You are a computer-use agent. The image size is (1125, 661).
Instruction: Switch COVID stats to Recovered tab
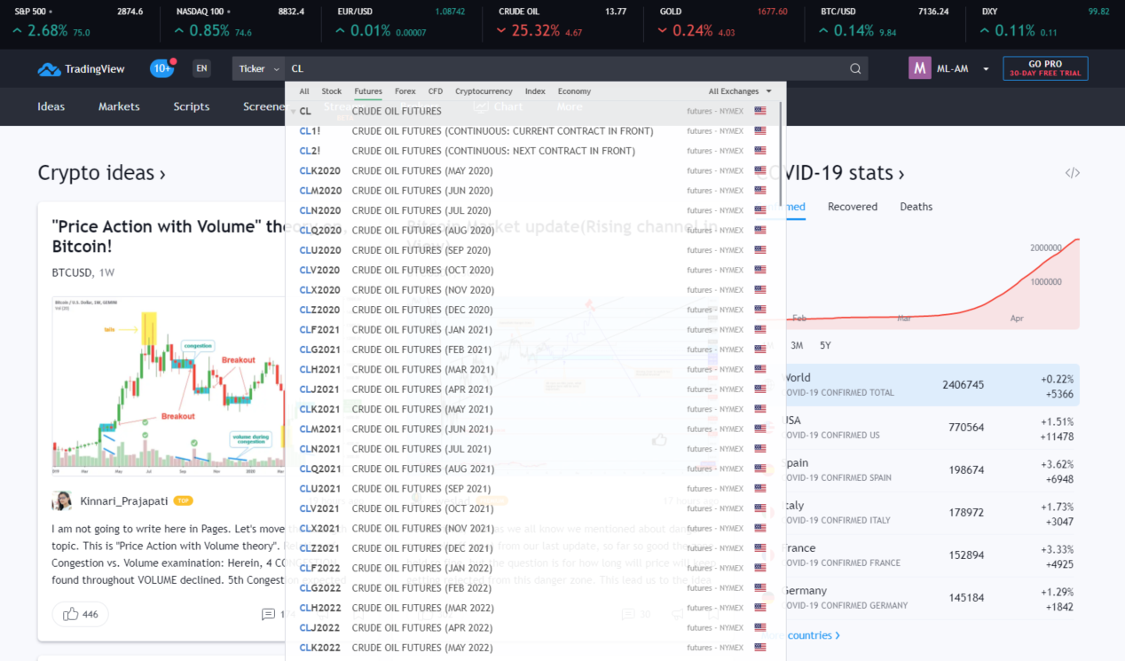pyautogui.click(x=853, y=207)
